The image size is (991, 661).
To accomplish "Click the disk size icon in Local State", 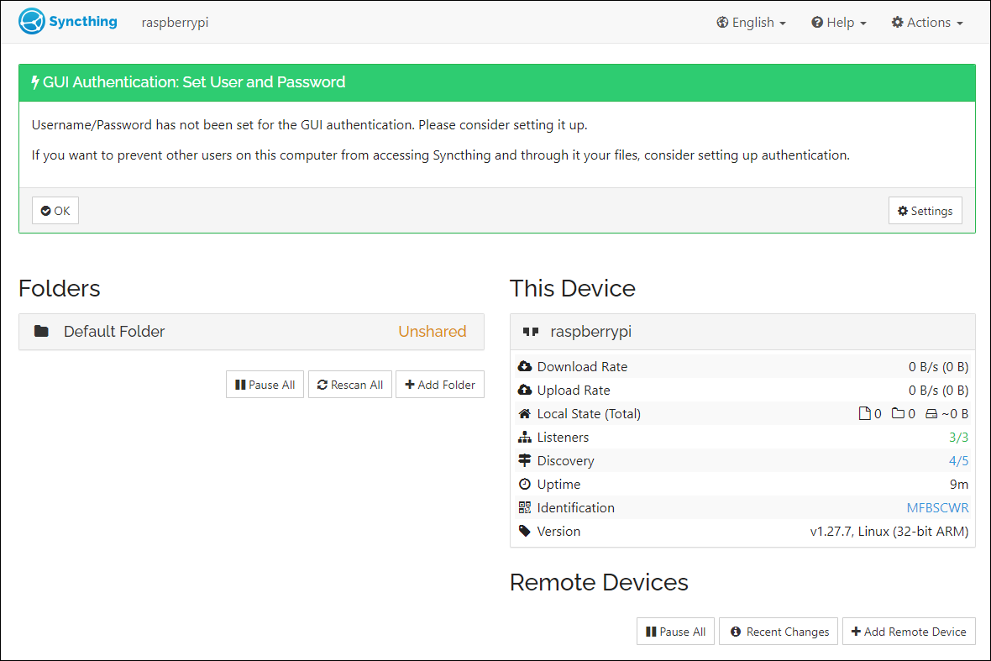I will [x=931, y=414].
